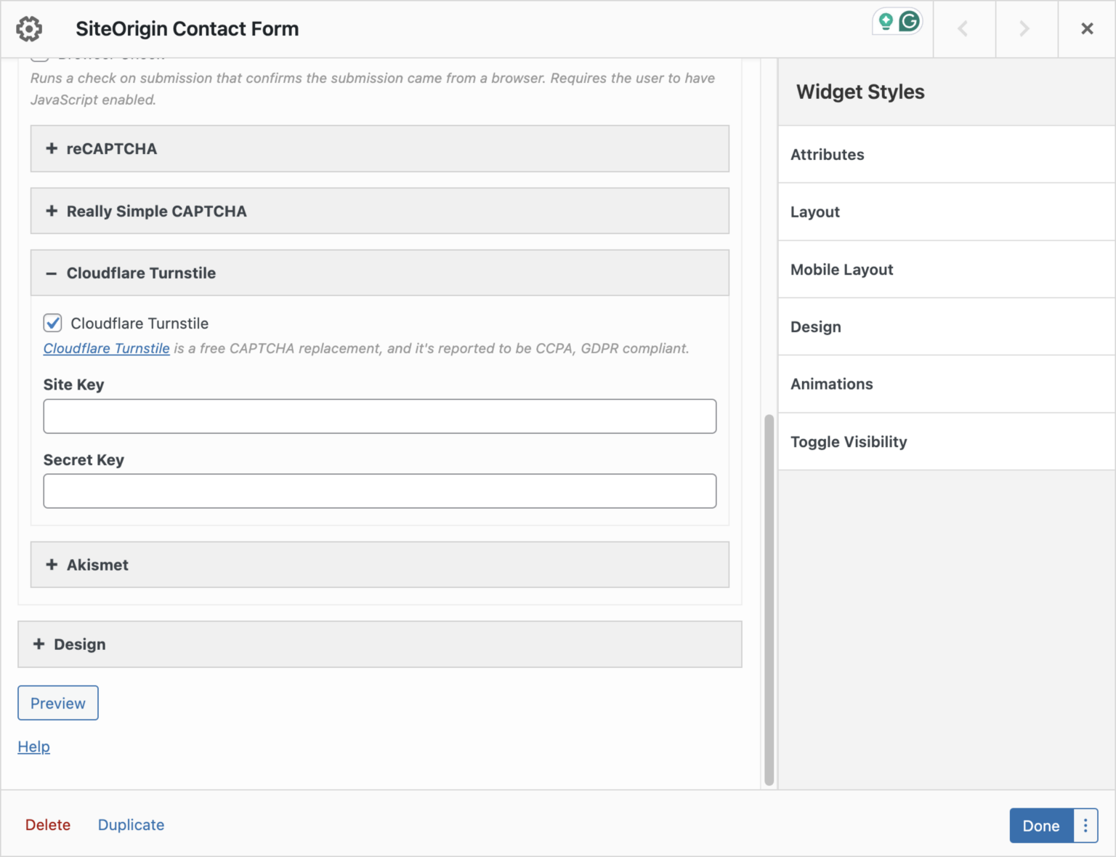This screenshot has height=857, width=1116.
Task: Close the SiteOrigin Contact Form editor
Action: (x=1086, y=28)
